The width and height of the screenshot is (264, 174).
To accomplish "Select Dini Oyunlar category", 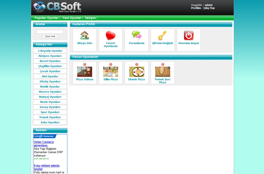I will tap(50, 76).
